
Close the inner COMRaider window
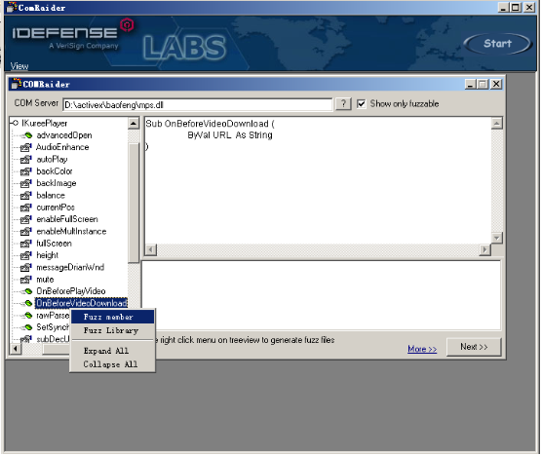click(x=496, y=84)
